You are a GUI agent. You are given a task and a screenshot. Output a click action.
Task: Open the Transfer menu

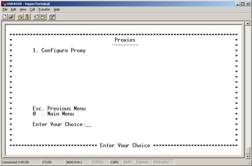[x=44, y=10]
